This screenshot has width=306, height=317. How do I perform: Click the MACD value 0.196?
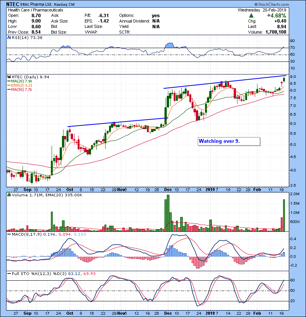49,235
